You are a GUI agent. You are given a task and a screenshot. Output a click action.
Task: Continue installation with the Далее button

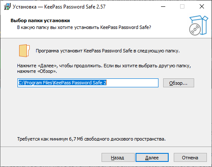tap(152, 158)
